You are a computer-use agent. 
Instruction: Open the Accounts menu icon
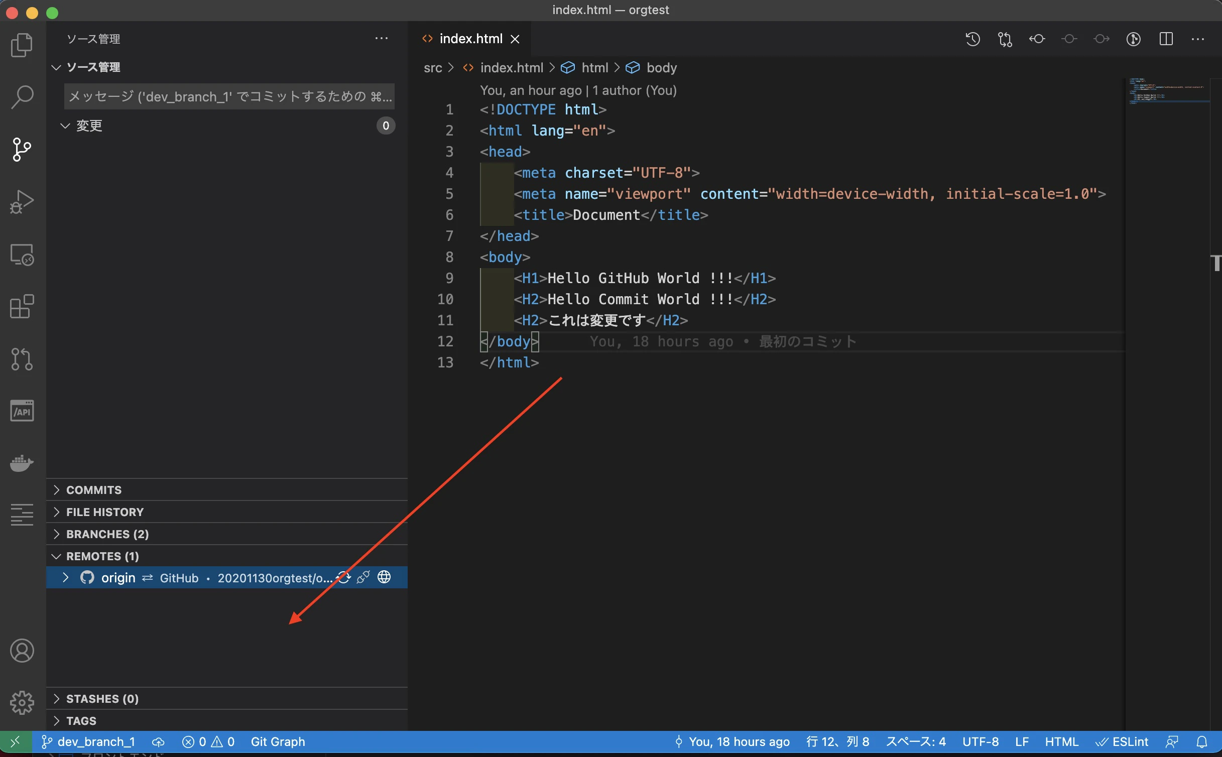[22, 651]
